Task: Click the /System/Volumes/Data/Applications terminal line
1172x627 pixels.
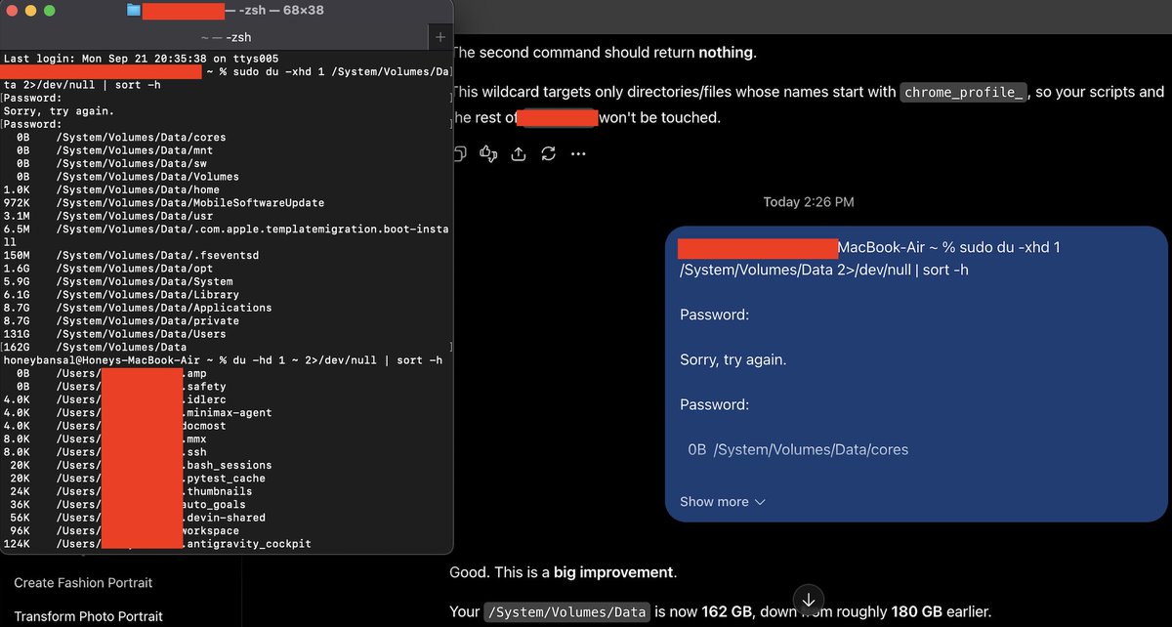Action: (138, 308)
